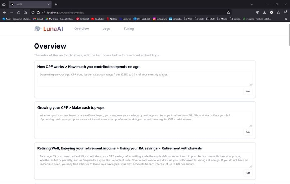
Task: Go to the Overview nav item
Action: point(82,29)
